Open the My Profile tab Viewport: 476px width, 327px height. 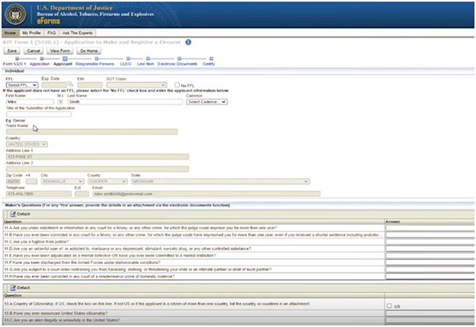[x=32, y=33]
